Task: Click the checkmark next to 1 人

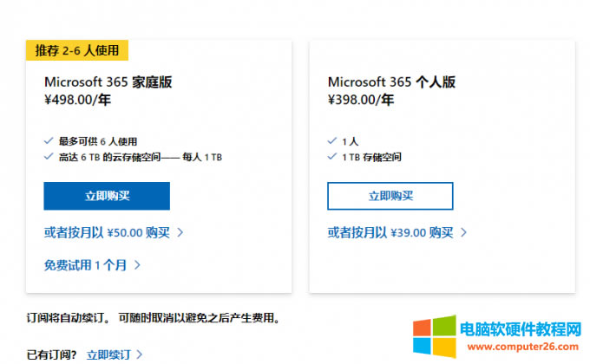Action: (x=332, y=140)
